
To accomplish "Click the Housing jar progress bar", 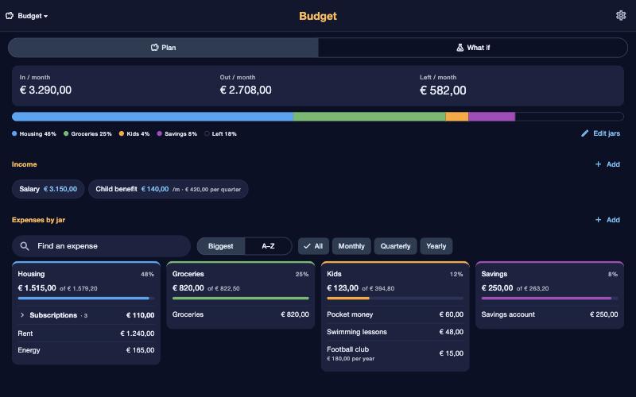I will [x=86, y=299].
